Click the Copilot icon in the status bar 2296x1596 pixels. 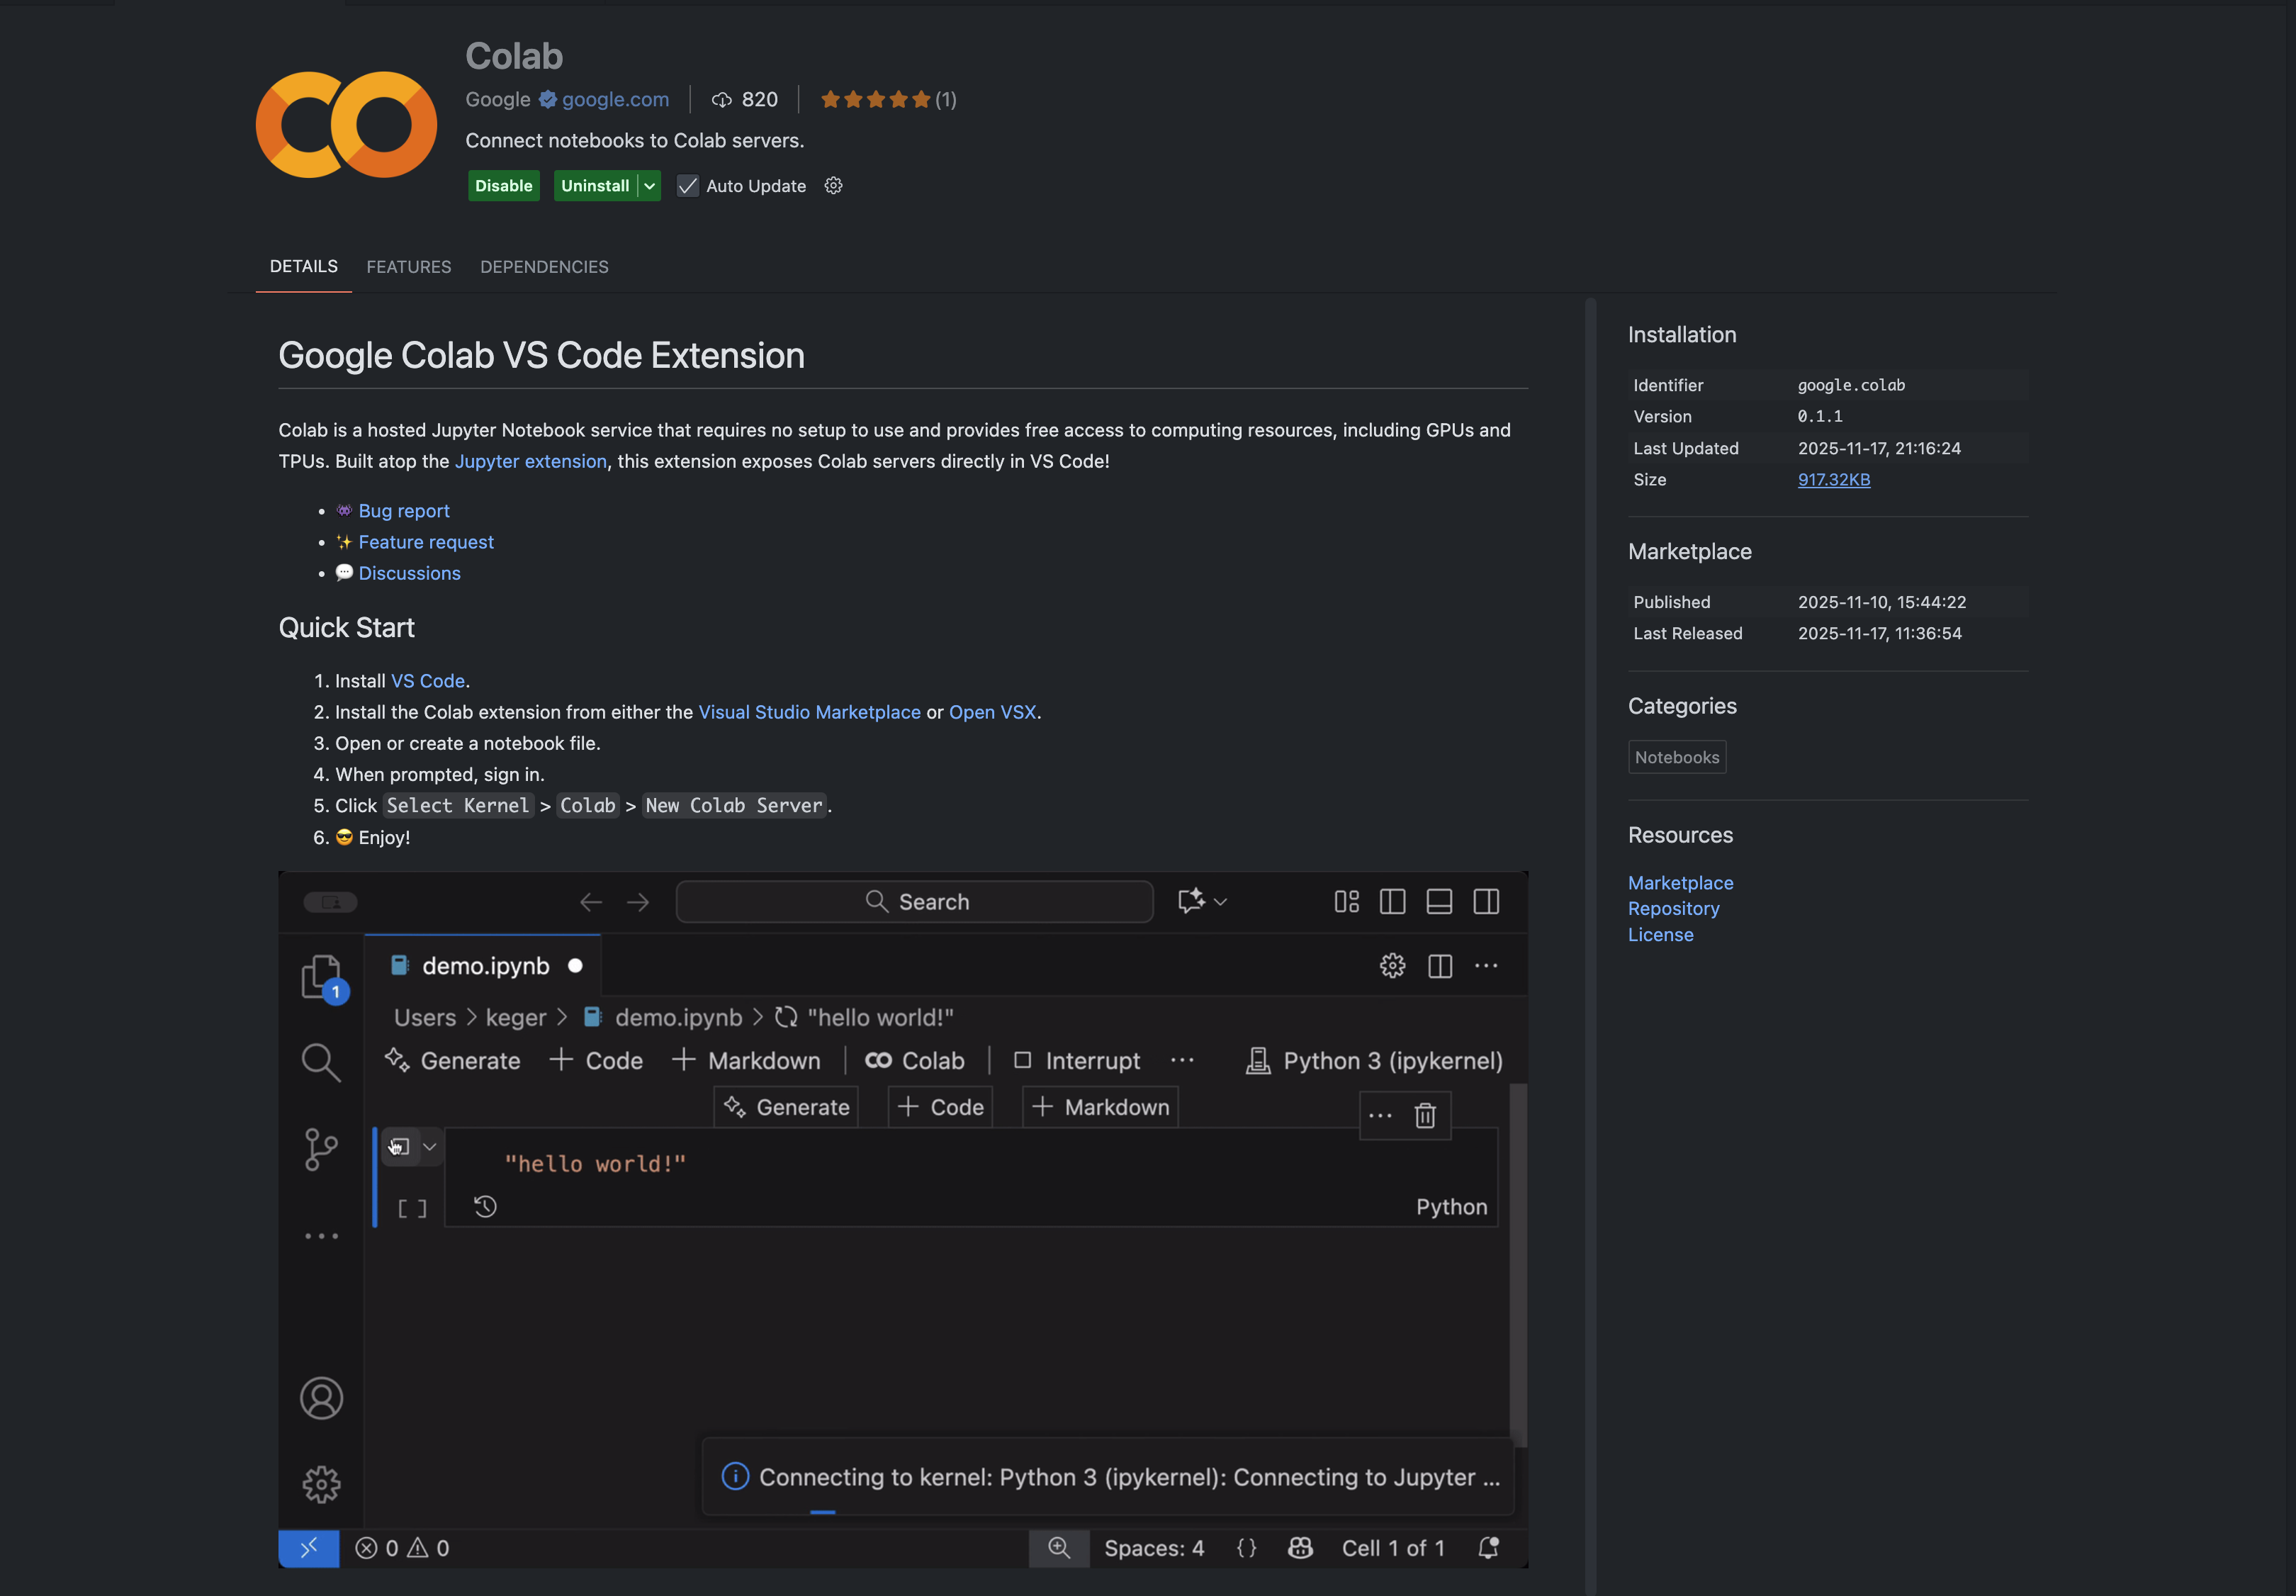tap(1300, 1547)
